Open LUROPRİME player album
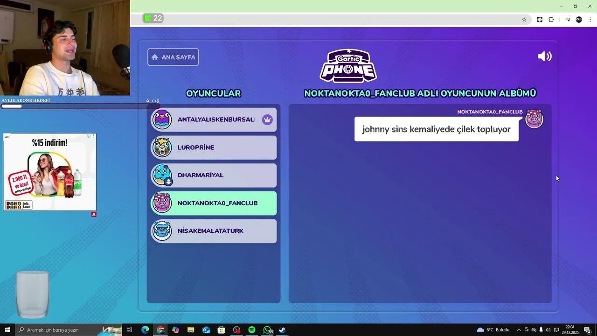Image resolution: width=597 pixels, height=336 pixels. [214, 147]
